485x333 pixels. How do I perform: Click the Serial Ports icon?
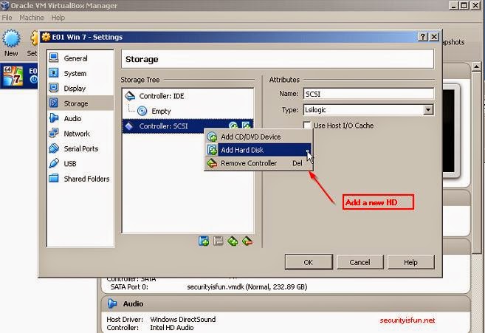coord(54,148)
